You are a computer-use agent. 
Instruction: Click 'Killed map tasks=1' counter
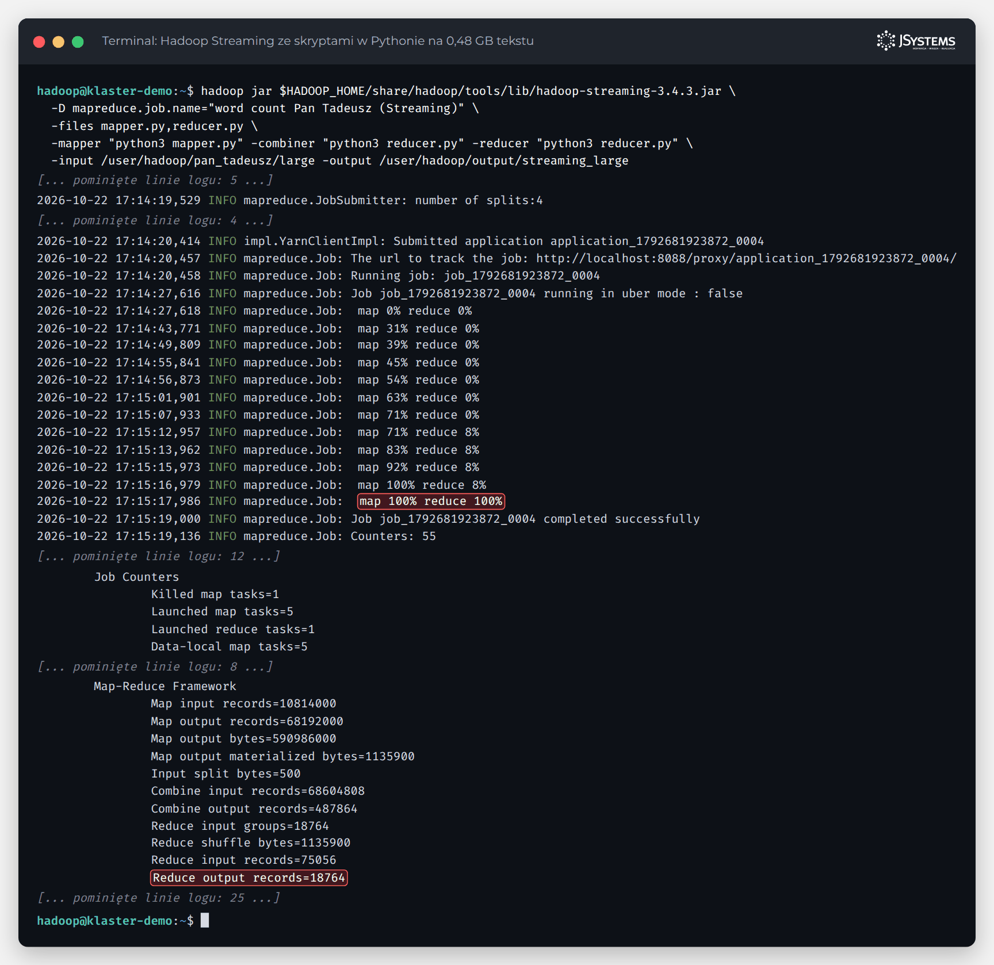(x=215, y=594)
